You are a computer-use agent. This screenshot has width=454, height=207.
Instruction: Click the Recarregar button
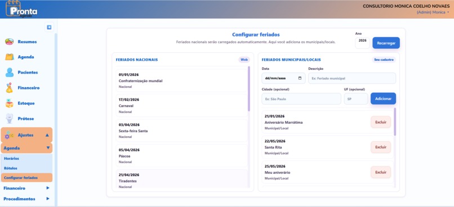tap(386, 43)
